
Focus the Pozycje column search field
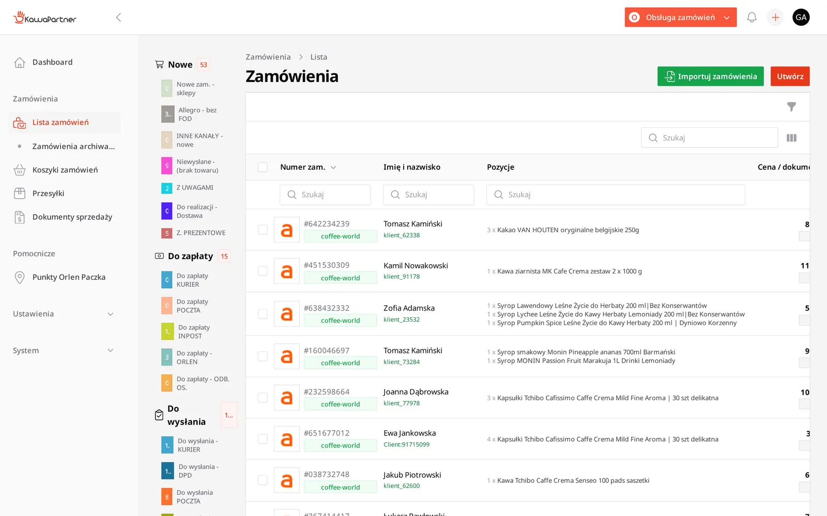(x=616, y=195)
